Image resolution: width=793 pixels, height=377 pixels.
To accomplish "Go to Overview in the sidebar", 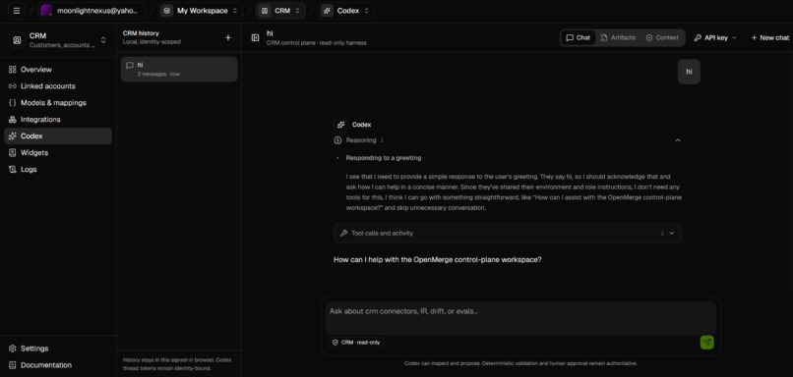I will [x=58, y=69].
